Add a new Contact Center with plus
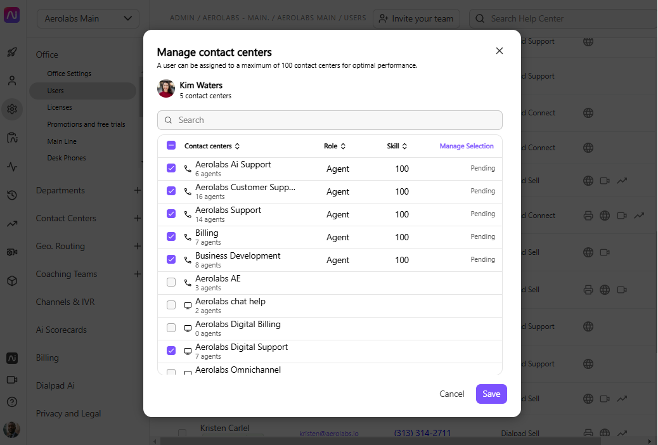The height and width of the screenshot is (445, 658). click(x=137, y=218)
